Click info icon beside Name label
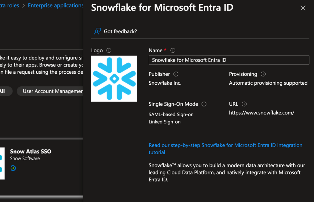Image resolution: width=314 pixels, height=202 pixels. [173, 50]
